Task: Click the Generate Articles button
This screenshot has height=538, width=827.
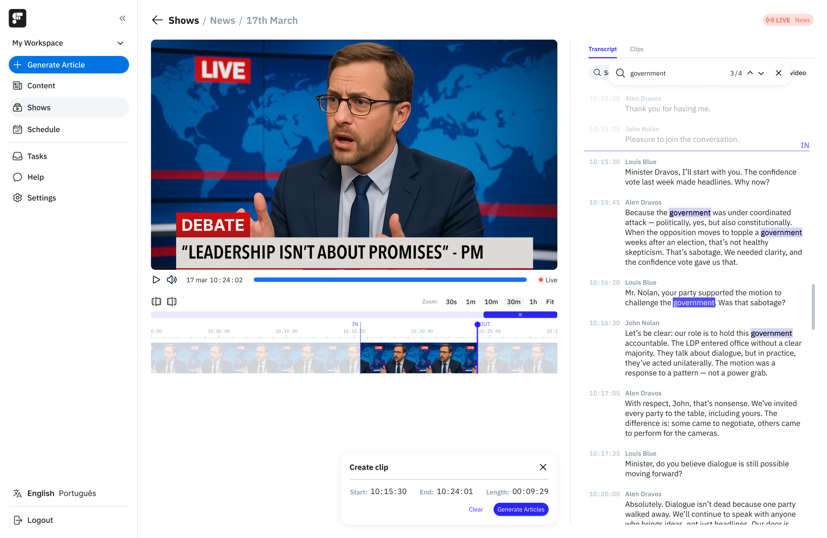Action: click(521, 510)
